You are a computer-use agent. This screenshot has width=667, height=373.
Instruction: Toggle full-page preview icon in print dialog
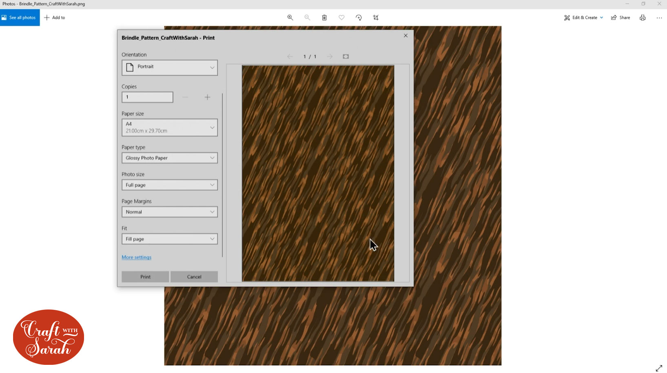click(346, 57)
